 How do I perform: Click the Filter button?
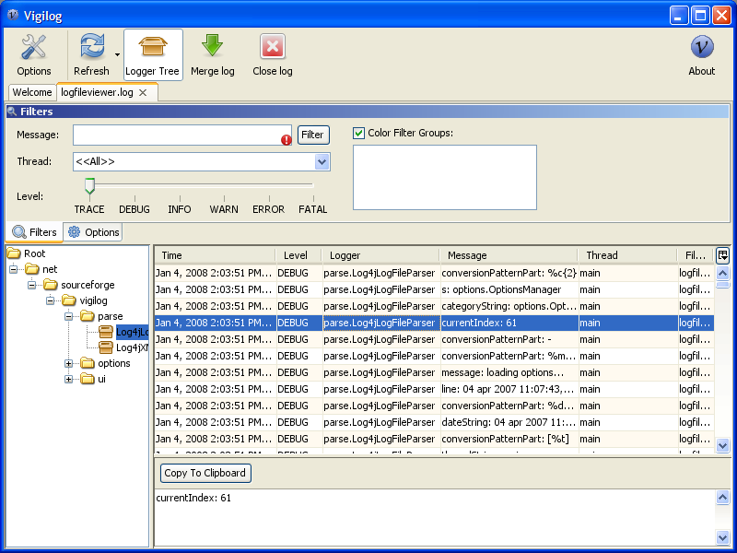pyautogui.click(x=312, y=135)
